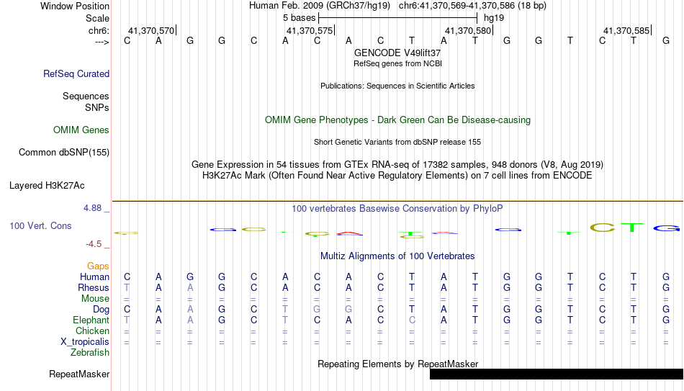Click the black RepeatMasker repeat element bar
The width and height of the screenshot is (684, 391).
click(557, 374)
